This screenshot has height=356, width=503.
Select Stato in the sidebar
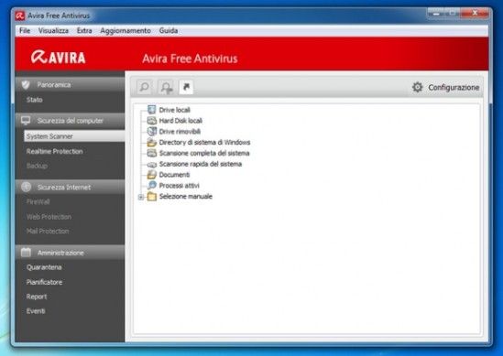(x=34, y=100)
